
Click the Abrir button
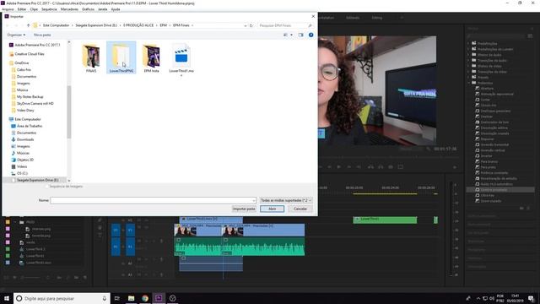coord(272,209)
